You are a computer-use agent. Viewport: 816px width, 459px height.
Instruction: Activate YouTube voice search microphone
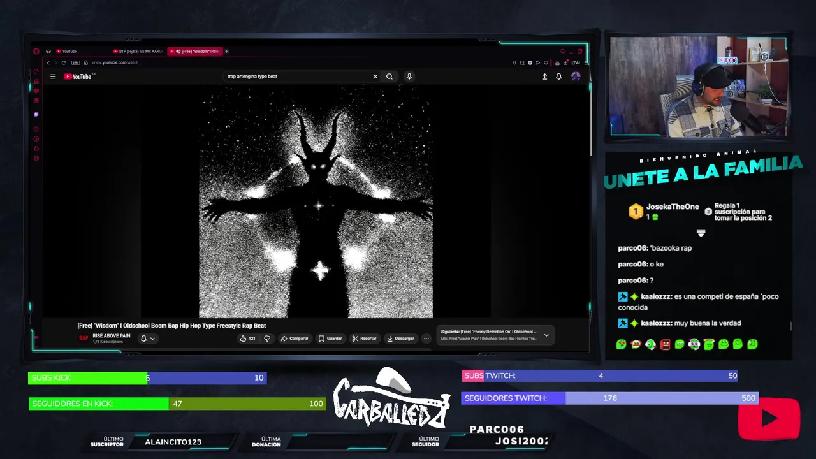[x=409, y=76]
